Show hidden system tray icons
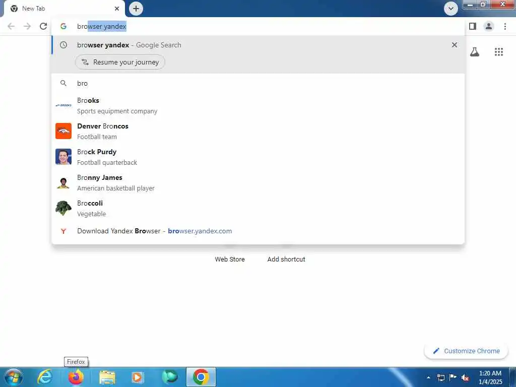Image resolution: width=516 pixels, height=387 pixels. [x=428, y=377]
